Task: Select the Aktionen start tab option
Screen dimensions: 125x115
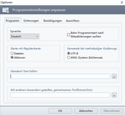Action: [x=12, y=57]
